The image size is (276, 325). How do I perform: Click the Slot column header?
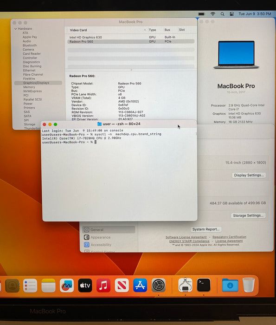(182, 30)
